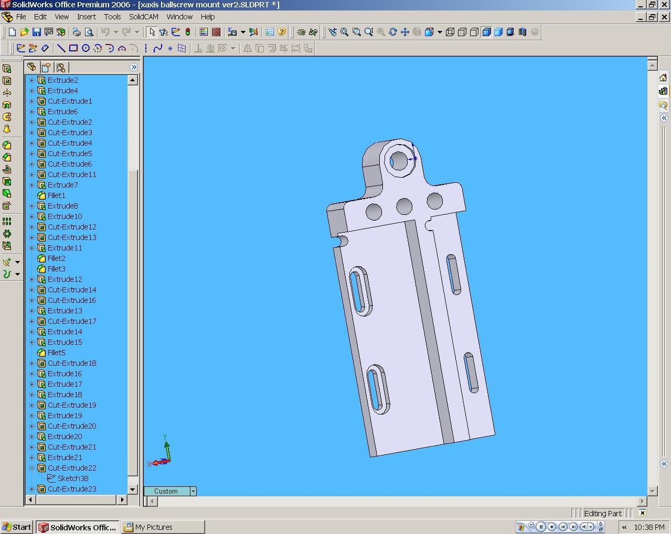671x534 pixels.
Task: Select the Line sketch tool
Action: point(61,48)
